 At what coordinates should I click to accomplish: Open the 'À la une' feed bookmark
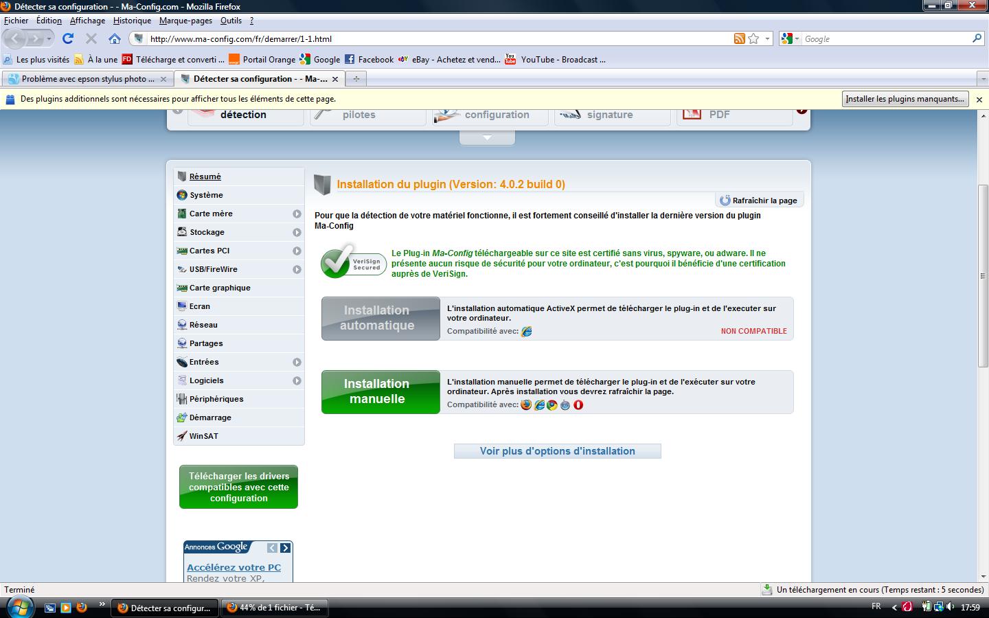point(96,60)
